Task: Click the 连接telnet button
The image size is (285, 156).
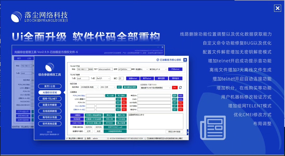Action: coord(133,78)
